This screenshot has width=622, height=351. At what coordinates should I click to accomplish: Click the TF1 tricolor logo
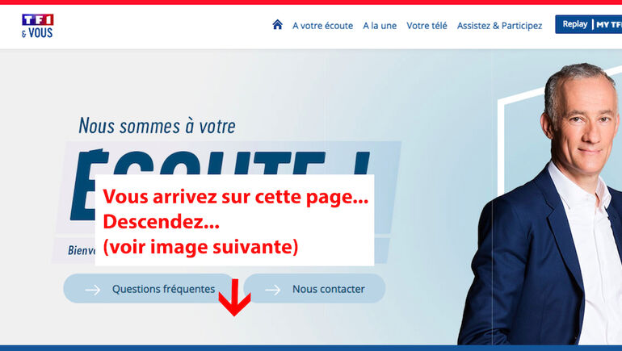[x=38, y=20]
